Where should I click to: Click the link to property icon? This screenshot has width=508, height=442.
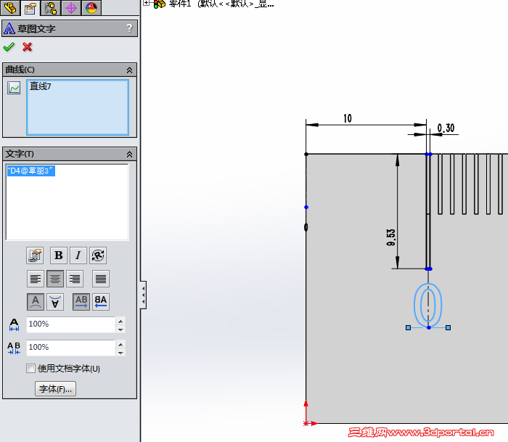pyautogui.click(x=35, y=255)
